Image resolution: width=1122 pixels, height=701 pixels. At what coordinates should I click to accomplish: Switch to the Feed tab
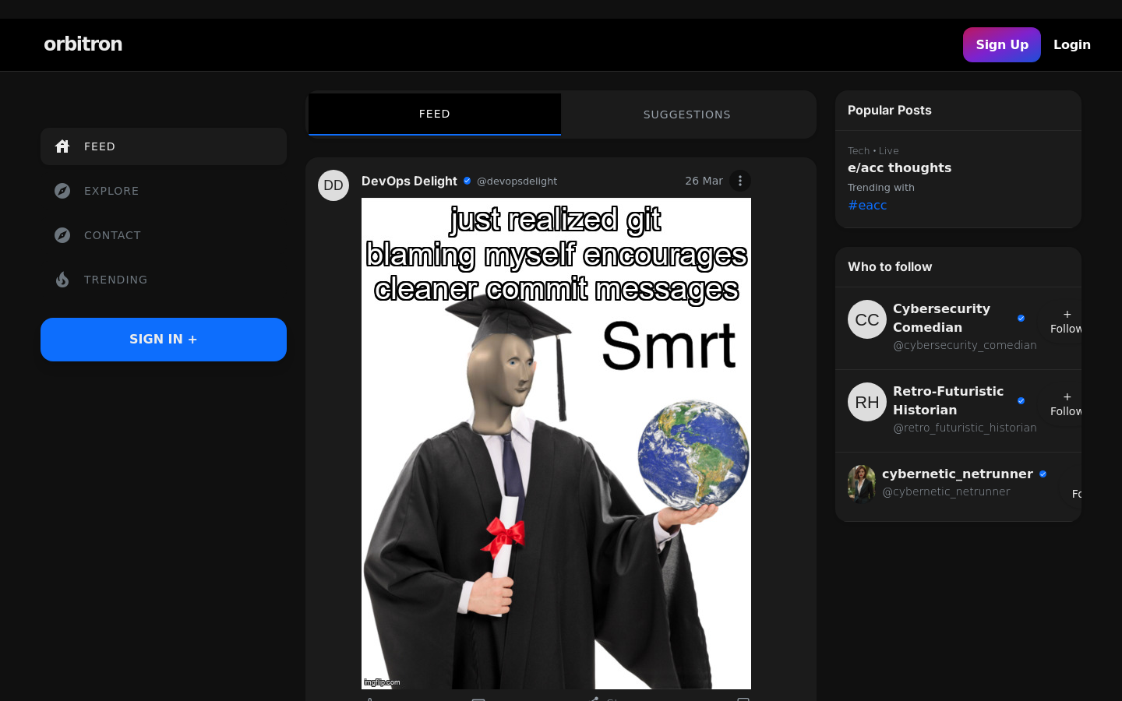coord(435,114)
